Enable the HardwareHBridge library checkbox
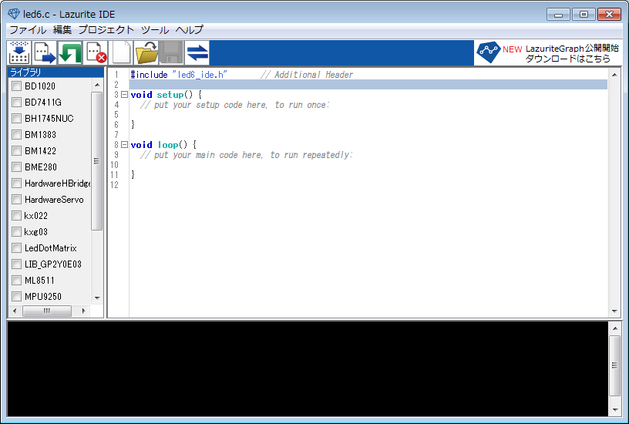 tap(16, 183)
